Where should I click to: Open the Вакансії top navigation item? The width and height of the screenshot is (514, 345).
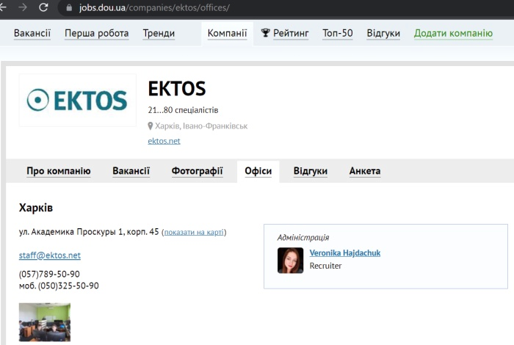coord(32,33)
